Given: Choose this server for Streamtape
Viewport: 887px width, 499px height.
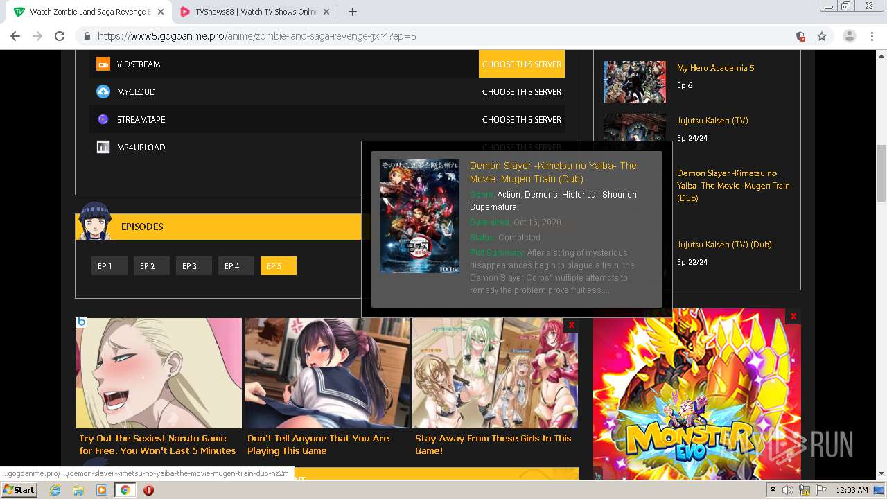Looking at the screenshot, I should click(x=522, y=119).
